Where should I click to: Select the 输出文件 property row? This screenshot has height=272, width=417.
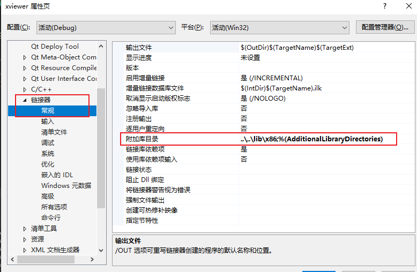(263, 48)
